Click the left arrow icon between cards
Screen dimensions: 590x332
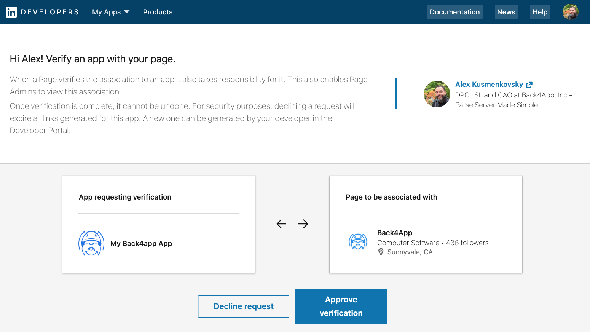click(x=281, y=224)
